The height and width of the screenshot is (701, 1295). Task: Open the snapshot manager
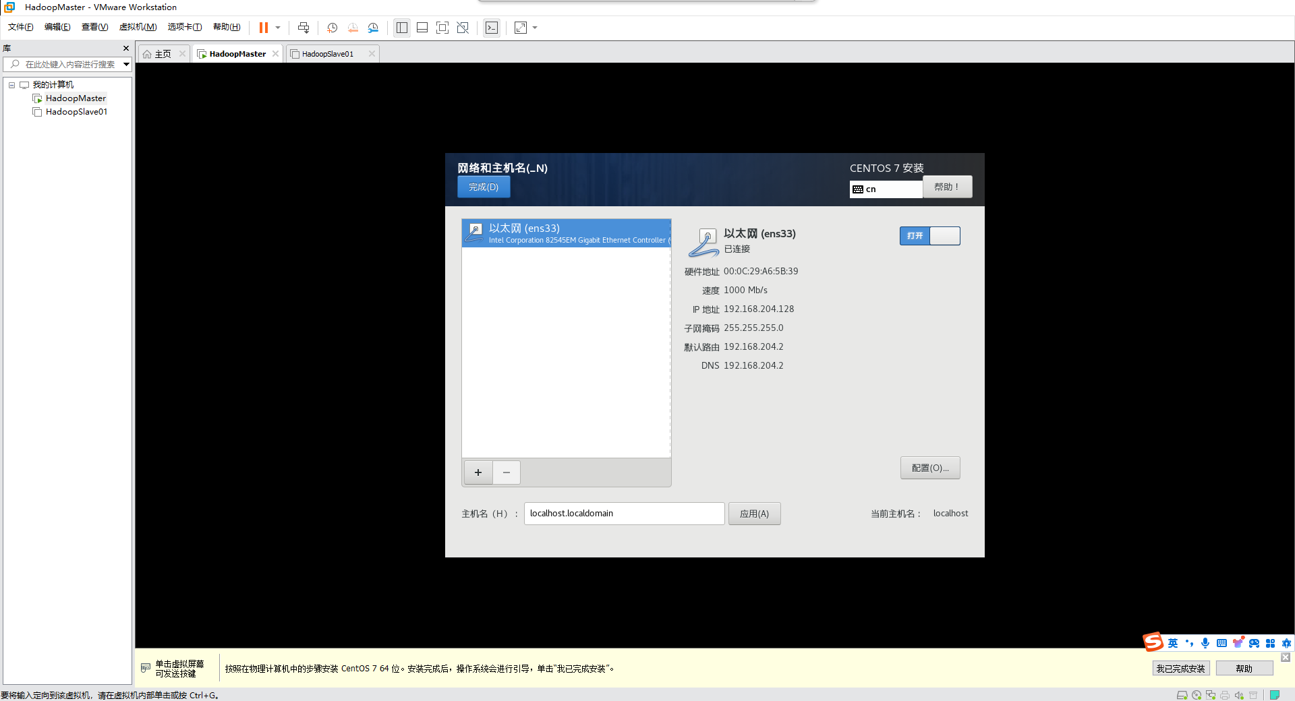(x=373, y=28)
